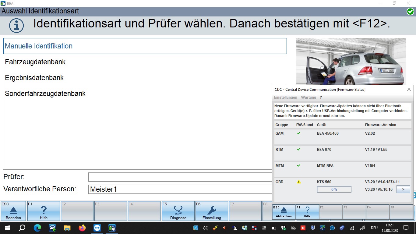Start F5 Diagnose

[x=178, y=211]
